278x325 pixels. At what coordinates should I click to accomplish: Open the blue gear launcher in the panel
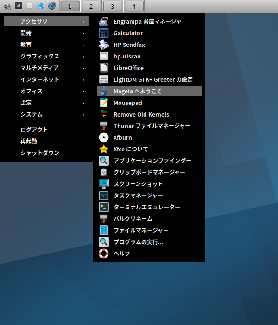point(52,6)
